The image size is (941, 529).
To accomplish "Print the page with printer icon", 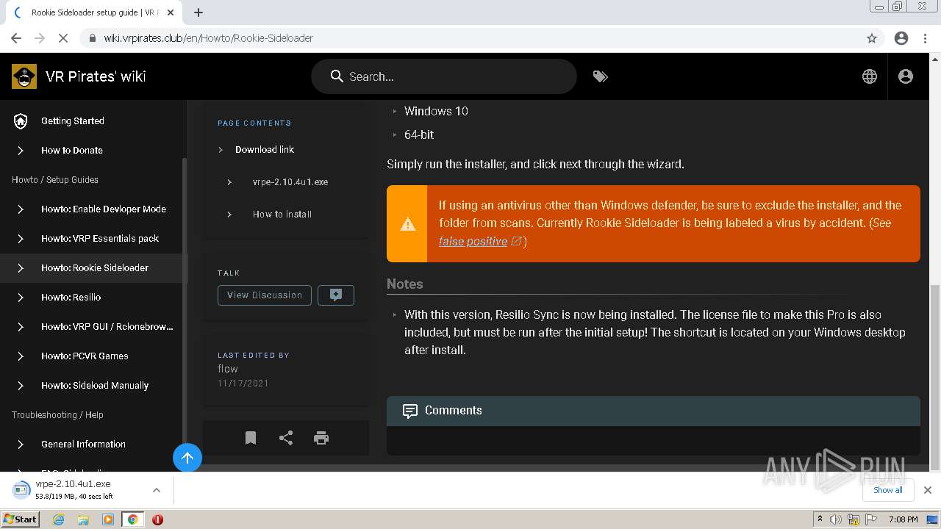I will pos(321,438).
